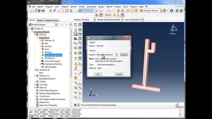Collapse the Materials (1) tree node

coord(35,70)
